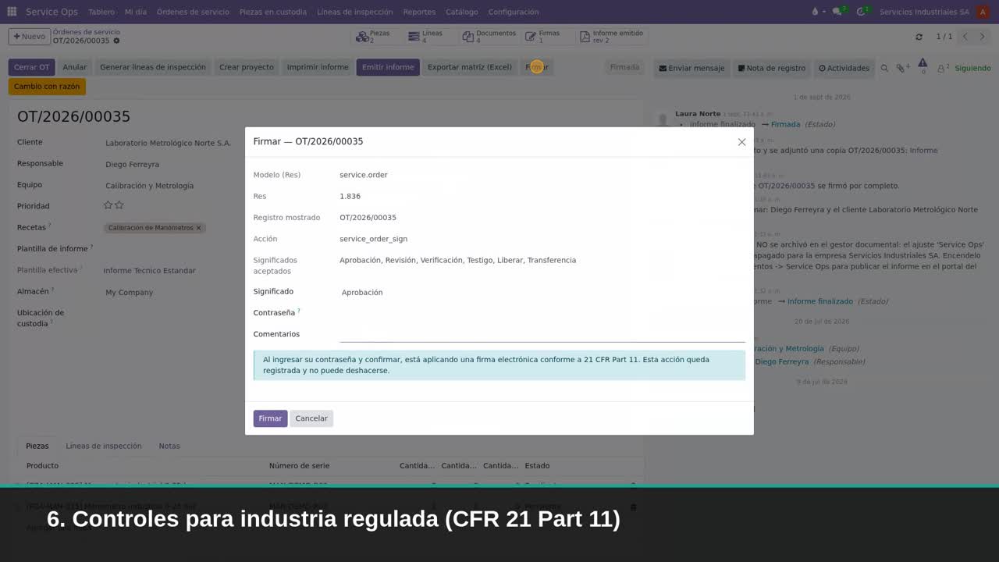Image resolution: width=999 pixels, height=562 pixels.
Task: Open the gear actions next to OT/2026/00035
Action: [117, 41]
